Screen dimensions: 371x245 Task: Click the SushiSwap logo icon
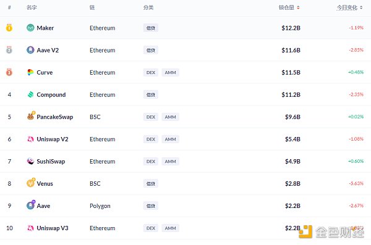30,161
